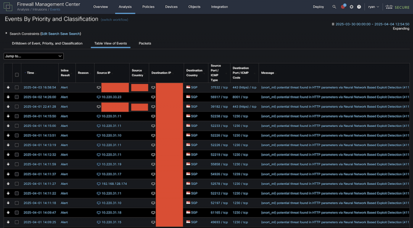413x228 pixels.
Task: Open the Devices menu
Action: (x=171, y=7)
